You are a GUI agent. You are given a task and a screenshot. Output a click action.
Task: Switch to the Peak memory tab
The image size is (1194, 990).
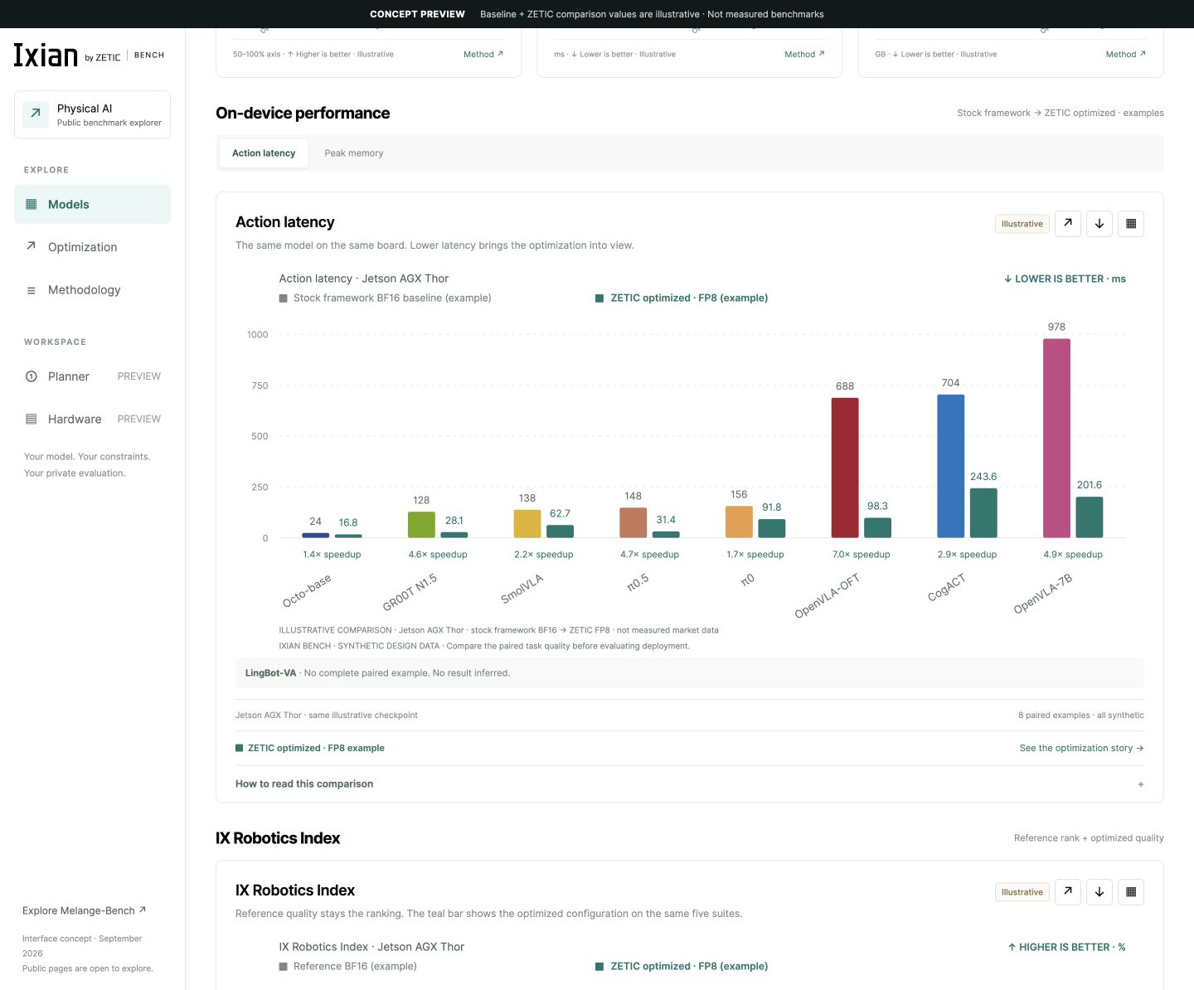click(354, 153)
